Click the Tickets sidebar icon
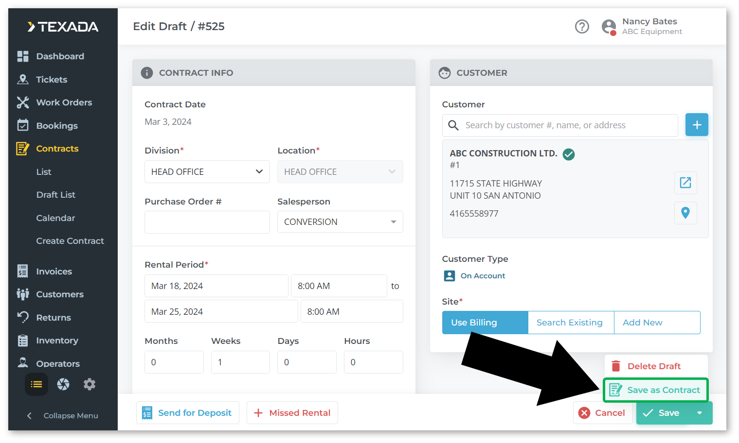 [23, 79]
